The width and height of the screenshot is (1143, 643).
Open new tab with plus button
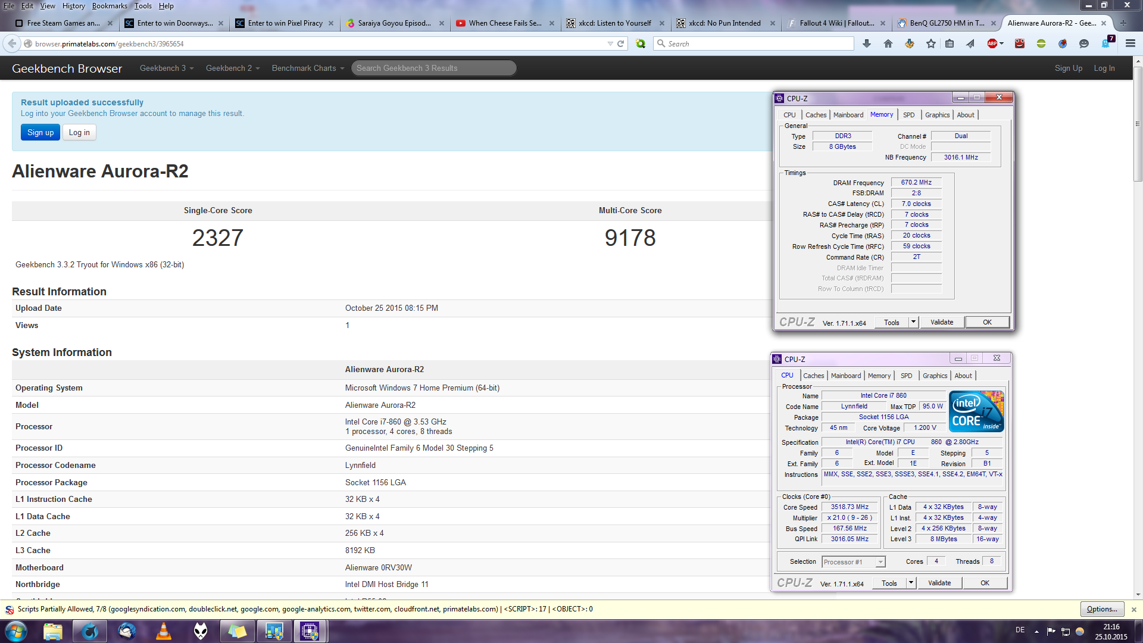(1123, 23)
